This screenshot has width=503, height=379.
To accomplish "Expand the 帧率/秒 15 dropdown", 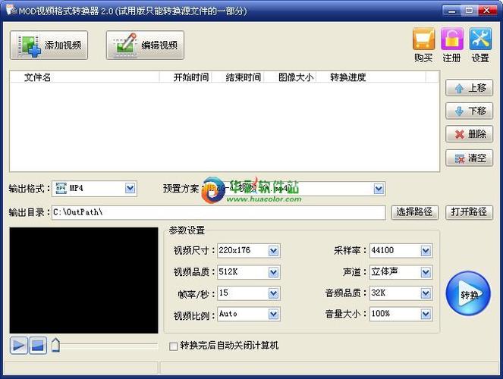I will point(274,293).
